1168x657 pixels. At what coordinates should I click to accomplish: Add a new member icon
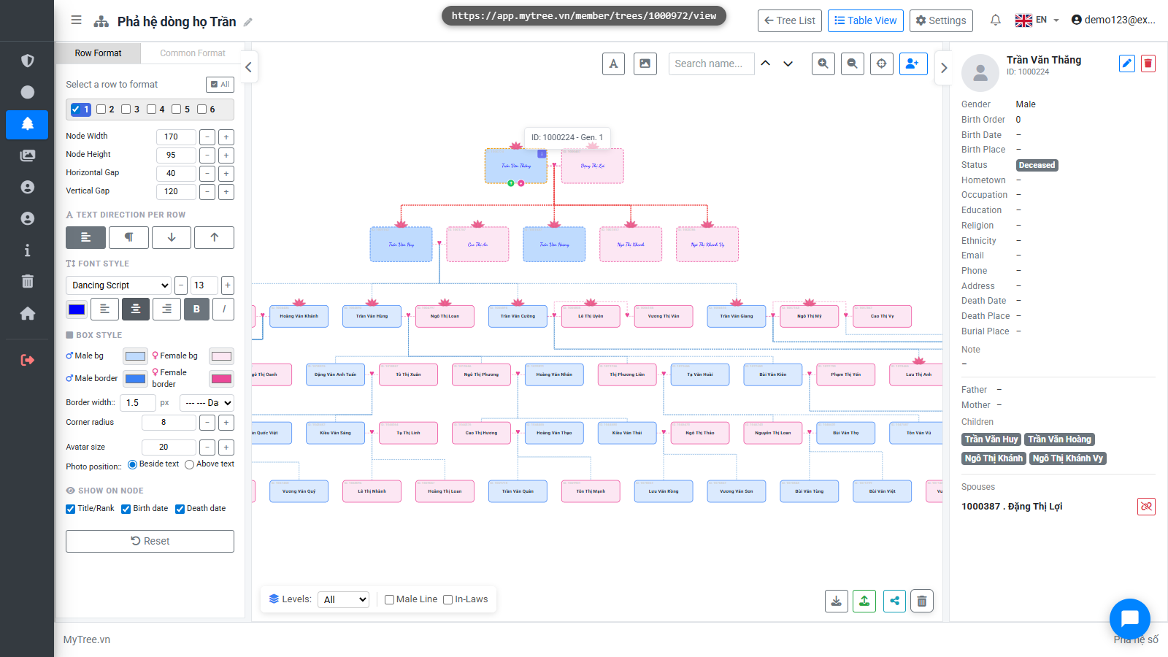coord(913,64)
